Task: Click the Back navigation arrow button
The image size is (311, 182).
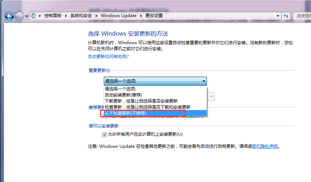Action: [x=9, y=16]
